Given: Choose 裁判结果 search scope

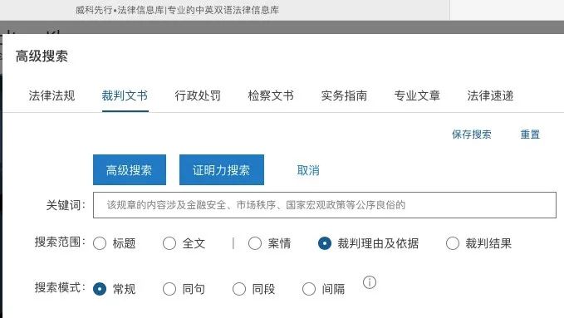Looking at the screenshot, I should 453,243.
